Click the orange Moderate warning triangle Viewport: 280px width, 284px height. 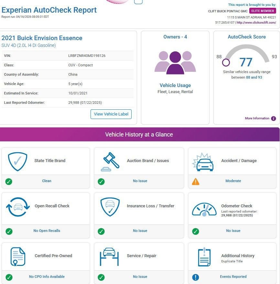(196, 181)
